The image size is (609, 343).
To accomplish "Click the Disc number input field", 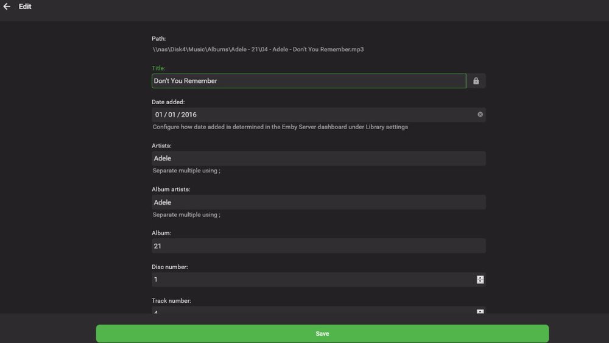I will pos(312,280).
